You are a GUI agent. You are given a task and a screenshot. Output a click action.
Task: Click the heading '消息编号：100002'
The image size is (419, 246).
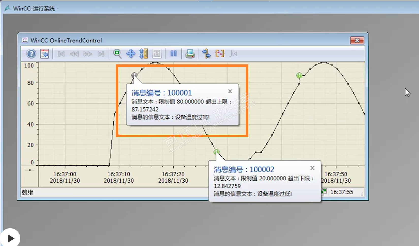[244, 169]
